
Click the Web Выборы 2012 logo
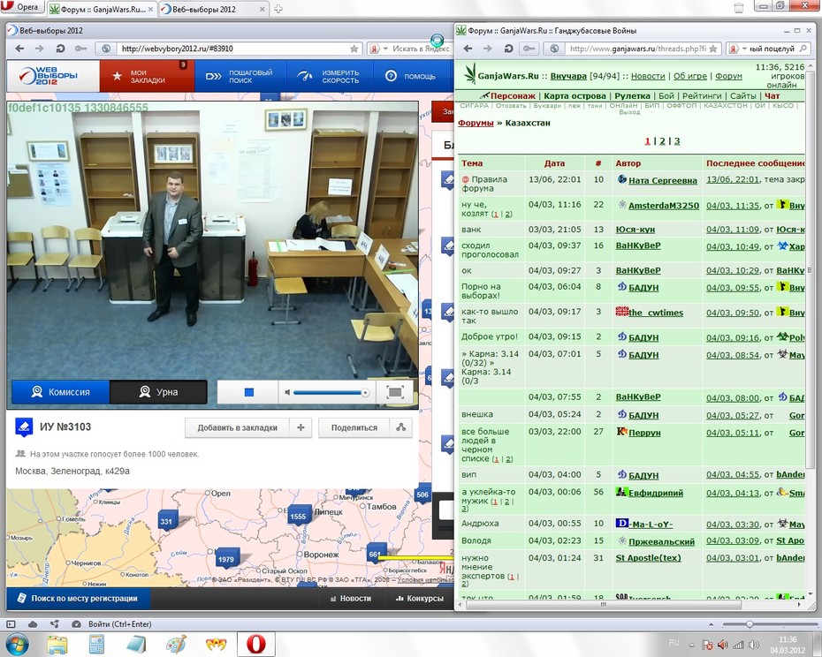(53, 76)
